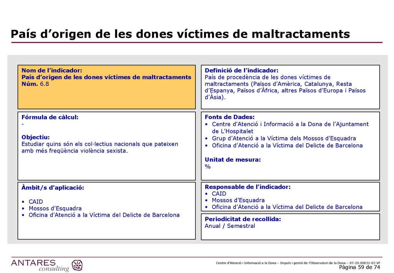Click 'Centre d'Atenció i Informació a la Dona de l'Ajuntament' bullet
Screen dimensions: 394x273
(x=290, y=124)
